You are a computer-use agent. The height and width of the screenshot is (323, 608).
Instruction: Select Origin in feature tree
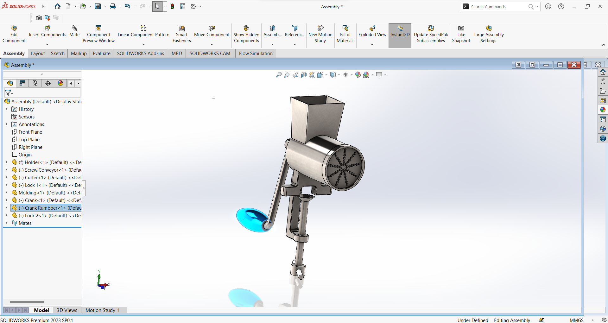(22, 155)
